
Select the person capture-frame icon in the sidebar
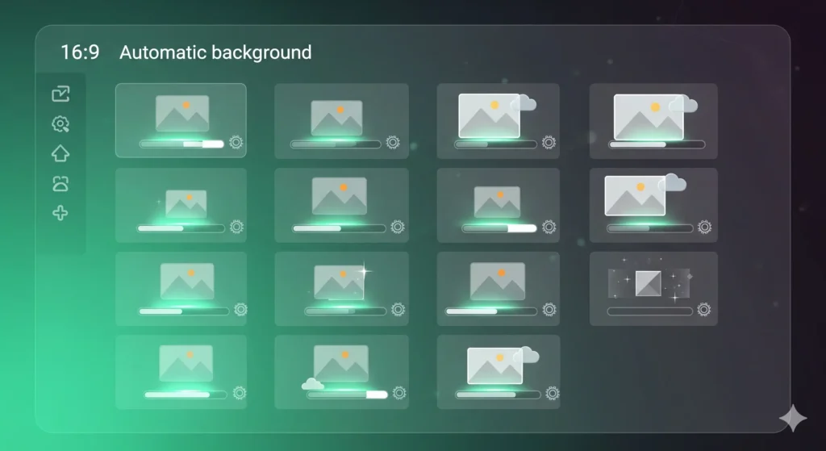(x=60, y=183)
